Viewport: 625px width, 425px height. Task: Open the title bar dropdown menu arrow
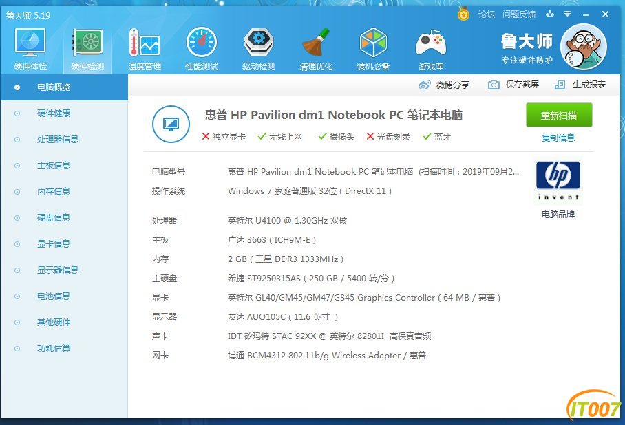pyautogui.click(x=568, y=14)
